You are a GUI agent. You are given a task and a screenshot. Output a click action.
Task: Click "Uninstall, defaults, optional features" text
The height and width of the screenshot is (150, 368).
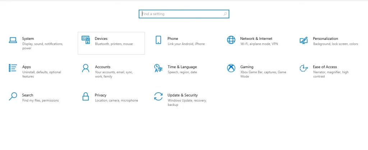tap(42, 74)
